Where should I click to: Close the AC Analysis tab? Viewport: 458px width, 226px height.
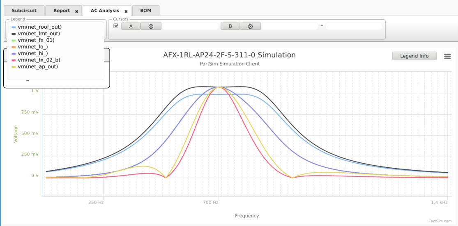tap(126, 11)
